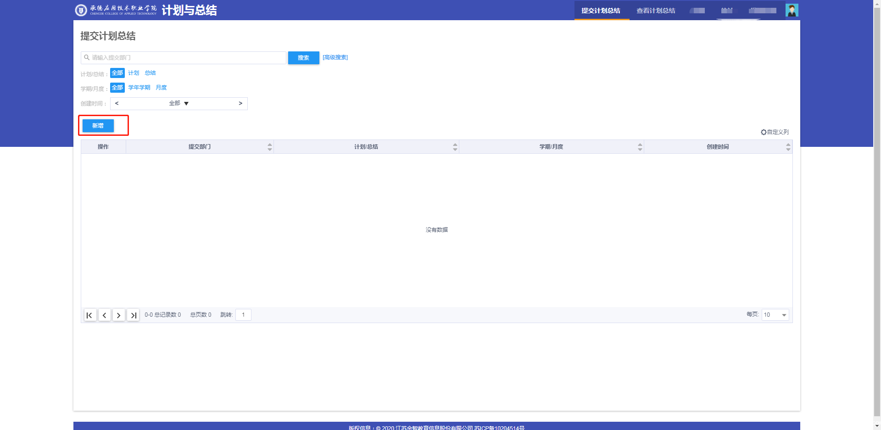The image size is (881, 430).
Task: Go to previous page of results
Action: 105,315
